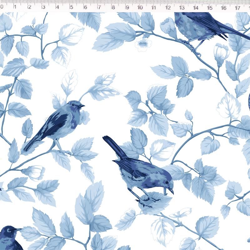
Task: Click the 0 mark at ruler start
Action: click(2, 7)
